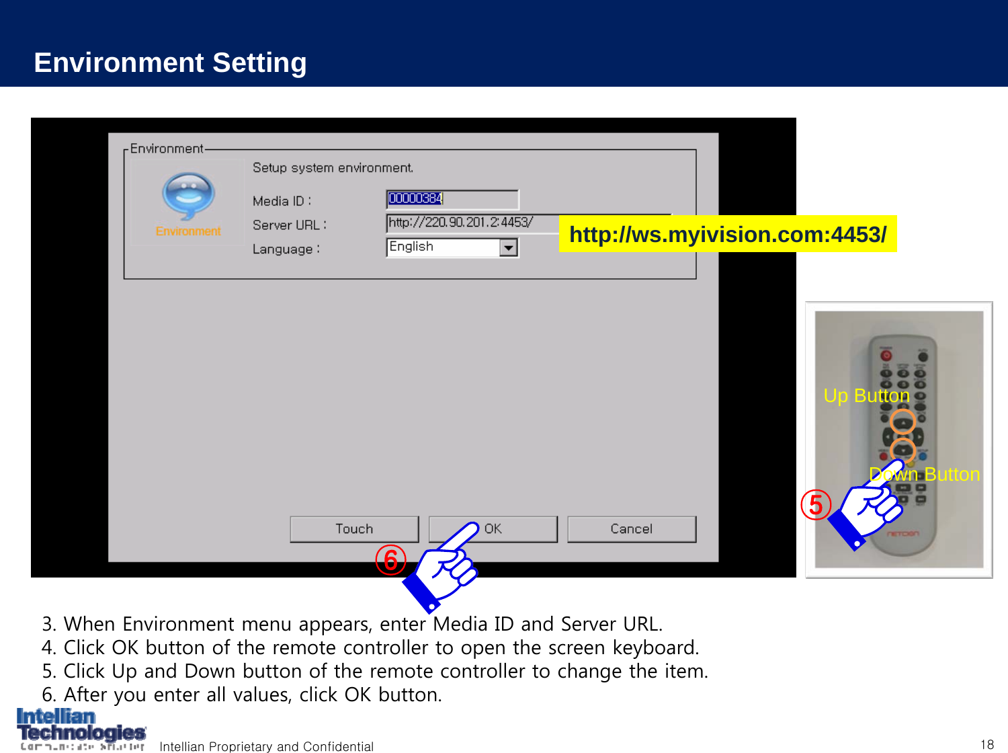
Task: Click the Cancel button
Action: click(632, 528)
